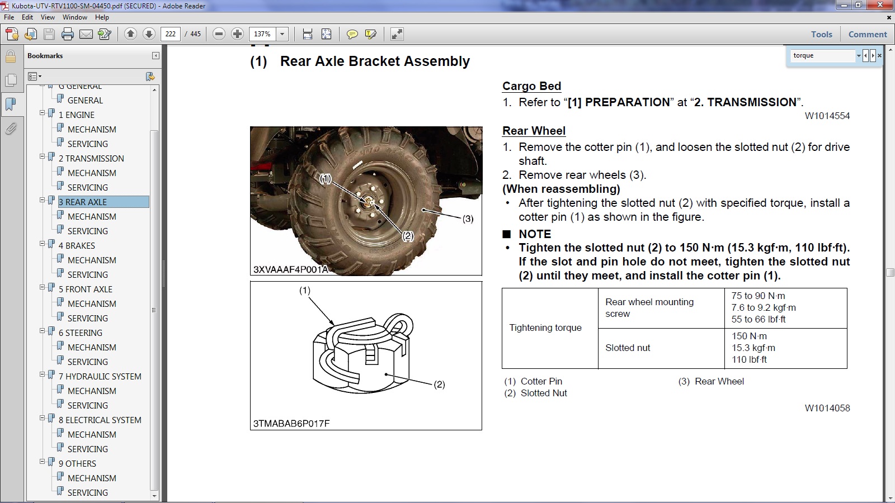
Task: Open the Tools pane
Action: pyautogui.click(x=822, y=34)
